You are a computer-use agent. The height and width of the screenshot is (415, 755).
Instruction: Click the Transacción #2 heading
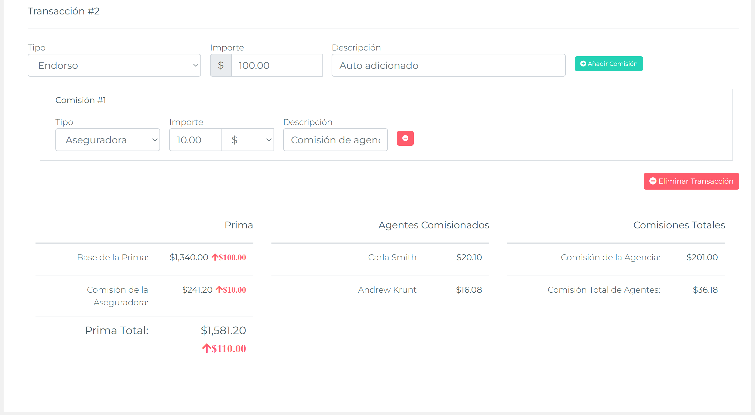(x=63, y=11)
